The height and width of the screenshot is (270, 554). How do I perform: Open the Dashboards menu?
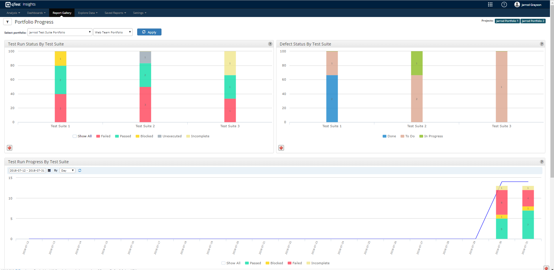(x=36, y=13)
